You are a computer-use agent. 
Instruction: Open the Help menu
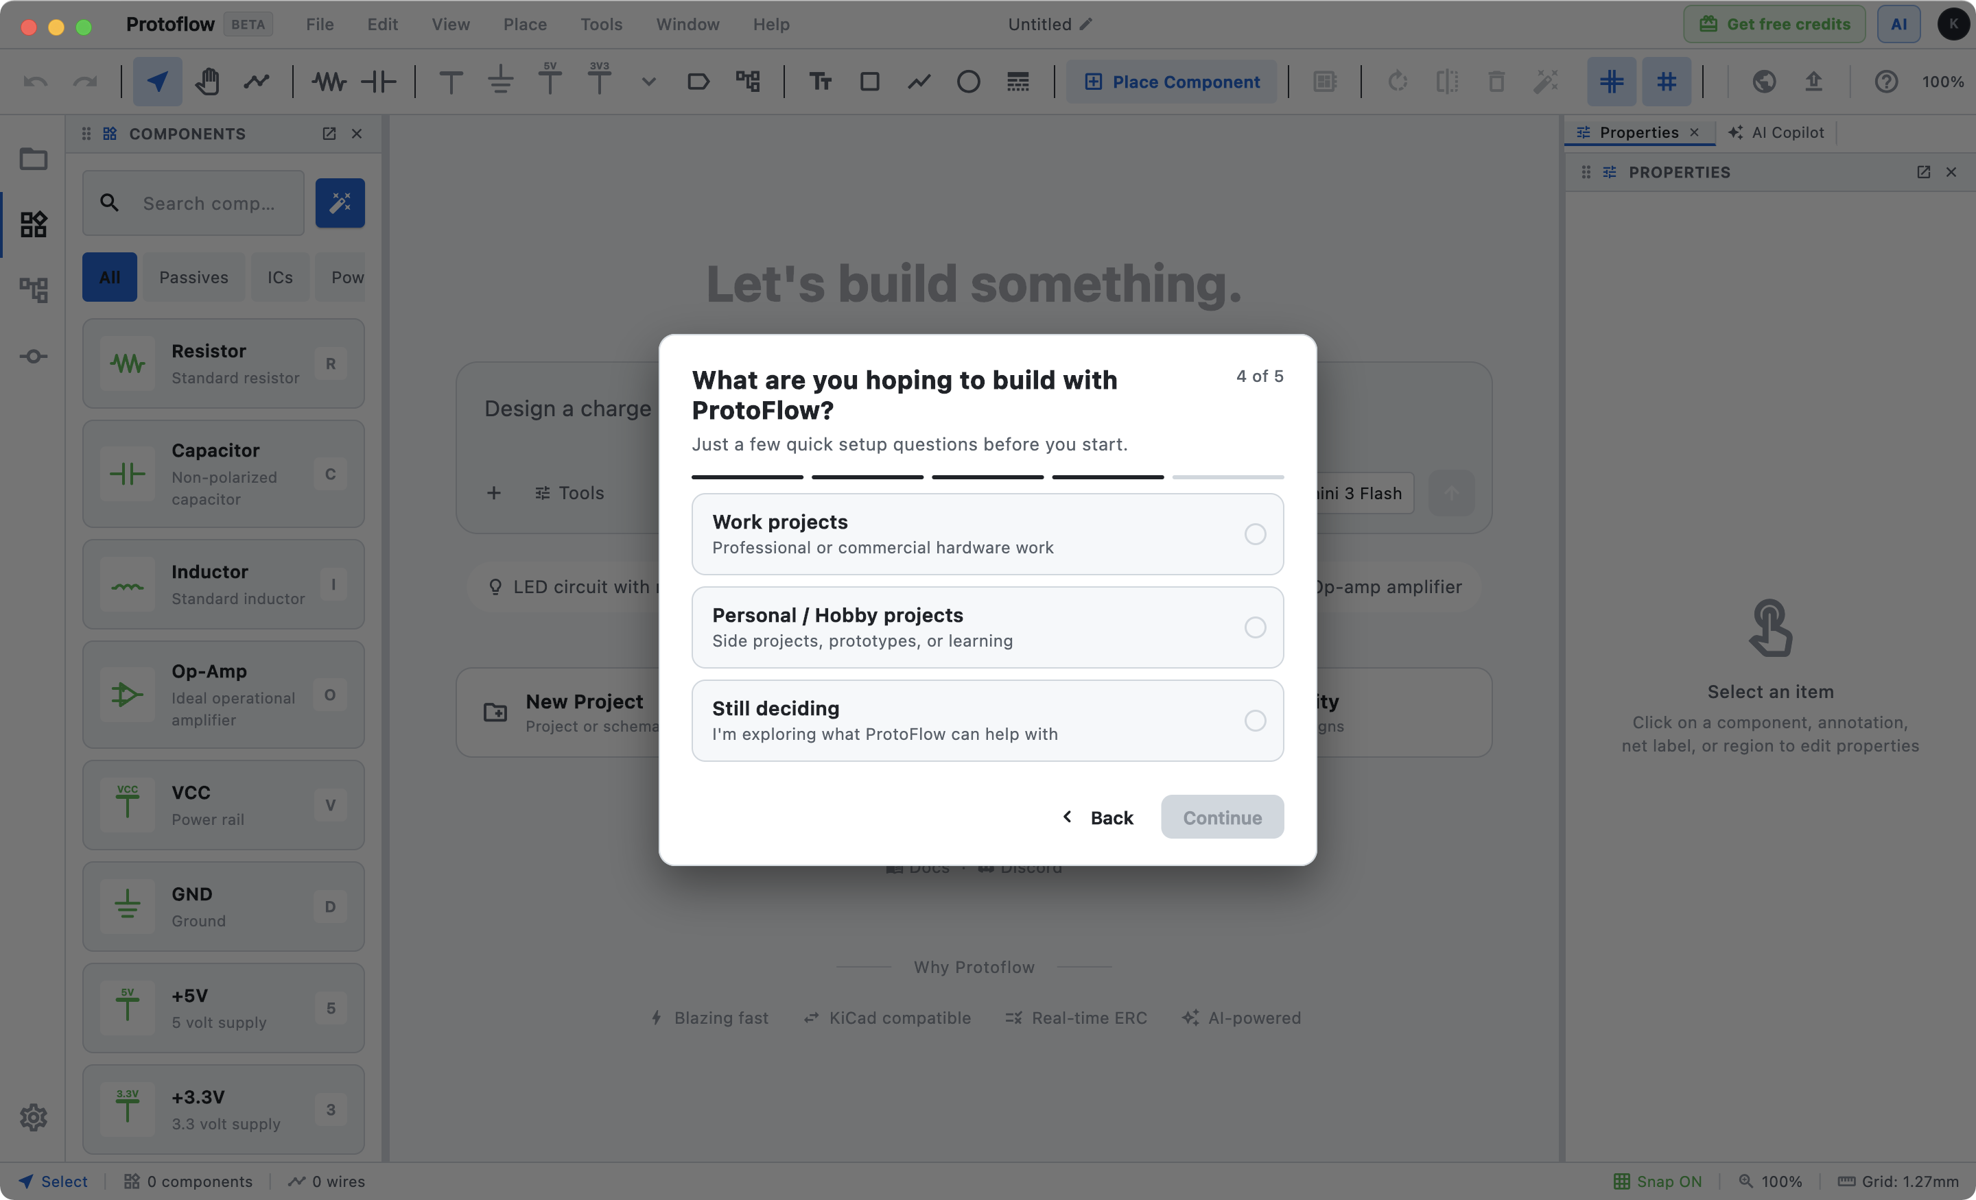771,24
